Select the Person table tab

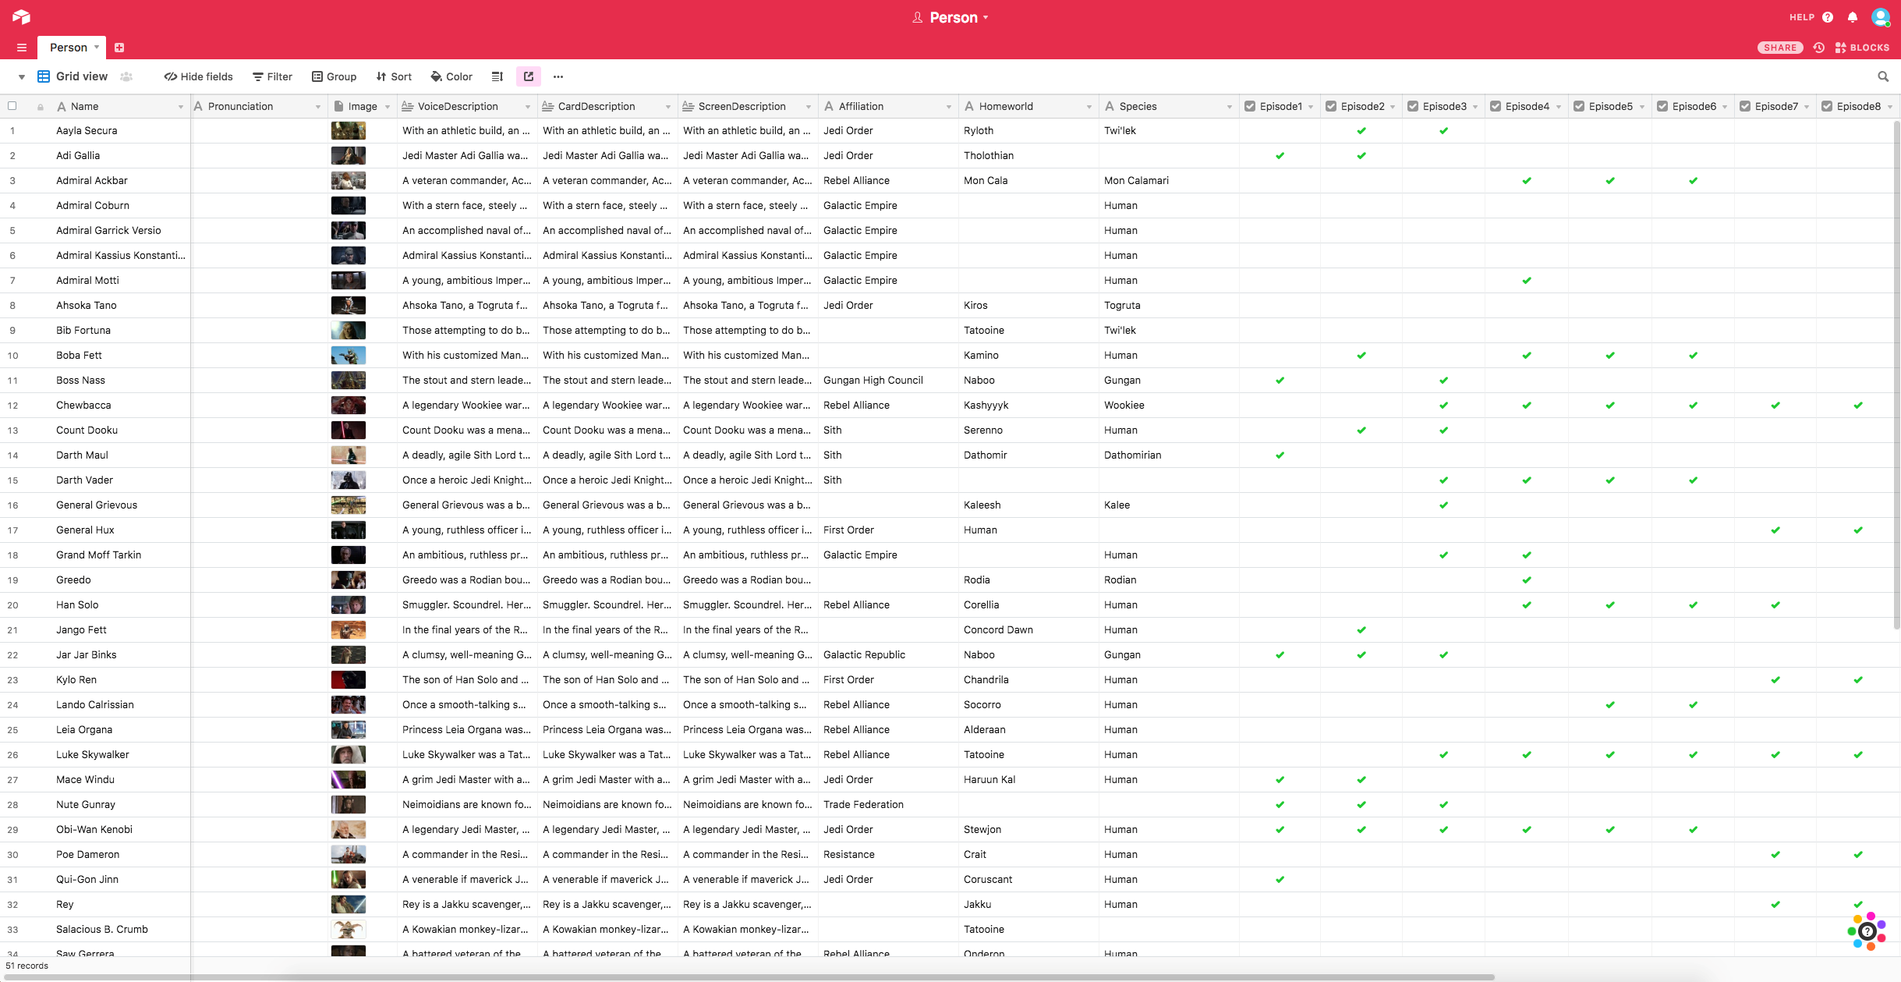(69, 48)
